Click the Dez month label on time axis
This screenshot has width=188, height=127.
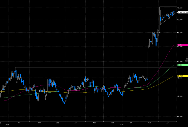tap(57, 123)
